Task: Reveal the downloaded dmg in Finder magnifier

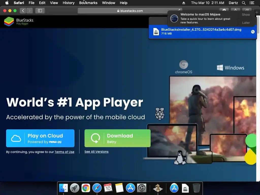Action: (x=253, y=32)
